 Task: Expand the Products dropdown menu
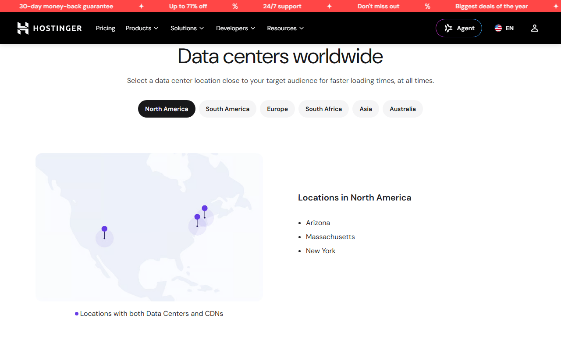click(x=142, y=28)
